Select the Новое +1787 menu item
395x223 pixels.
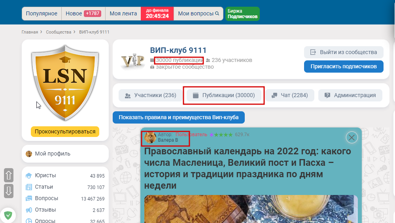[83, 13]
